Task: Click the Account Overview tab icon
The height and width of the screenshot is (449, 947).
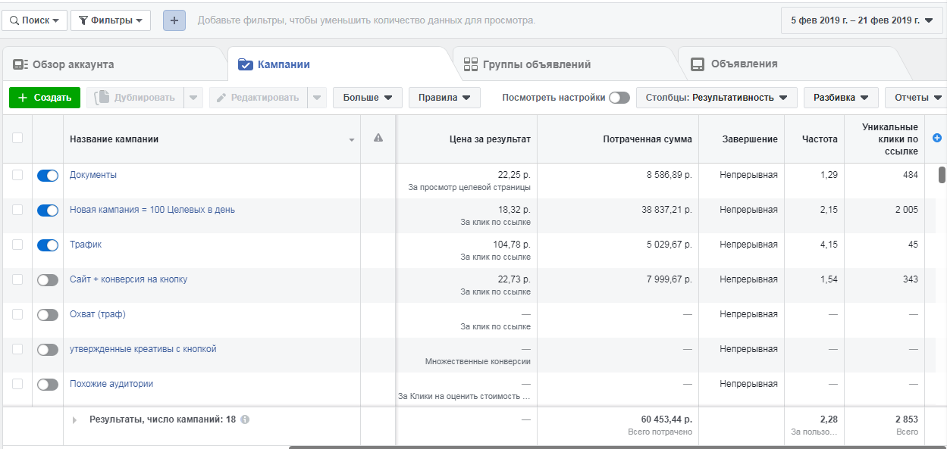Action: point(20,64)
